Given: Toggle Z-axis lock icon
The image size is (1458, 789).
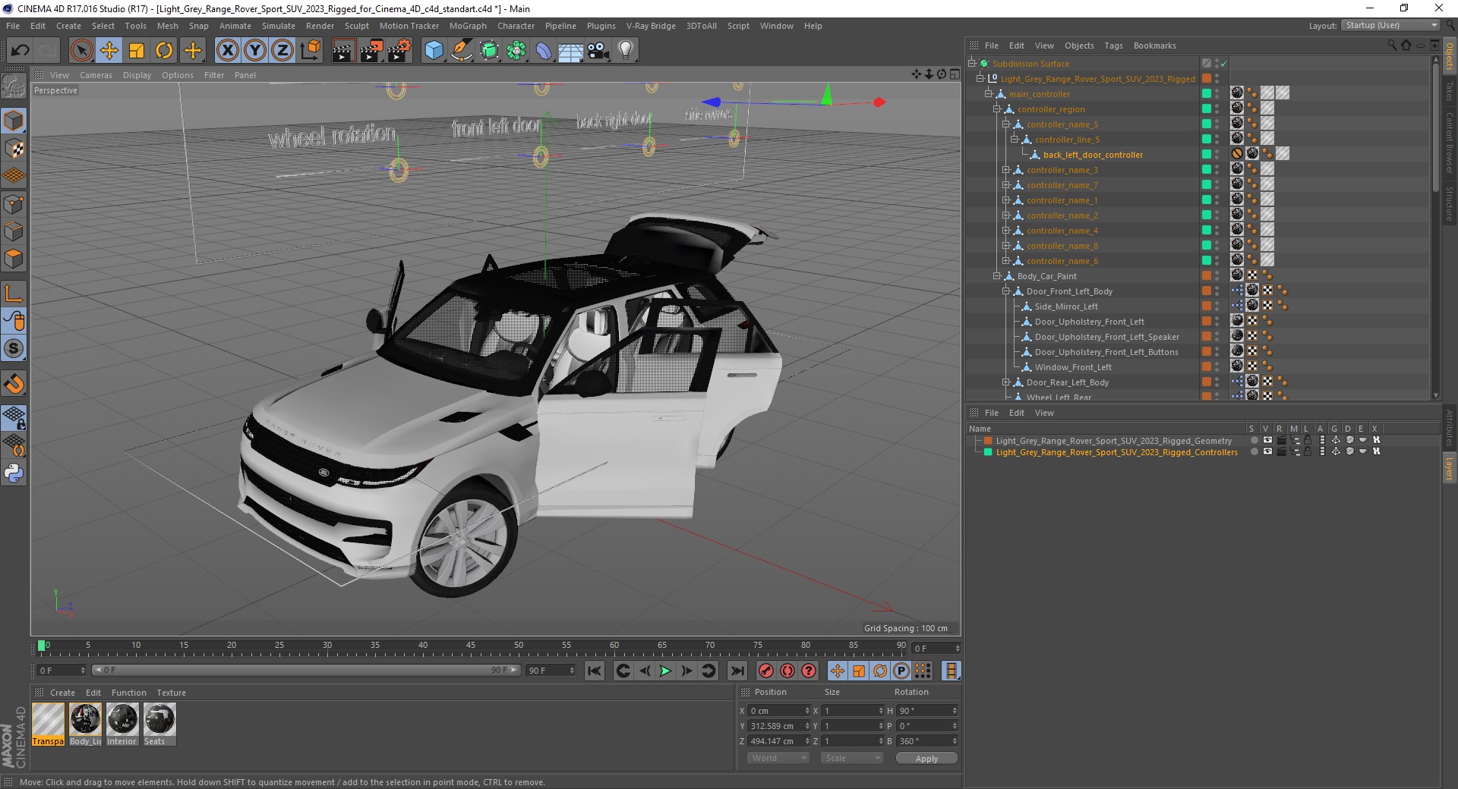Looking at the screenshot, I should [x=282, y=51].
